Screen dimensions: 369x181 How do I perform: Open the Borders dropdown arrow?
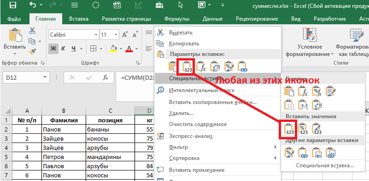(101, 49)
